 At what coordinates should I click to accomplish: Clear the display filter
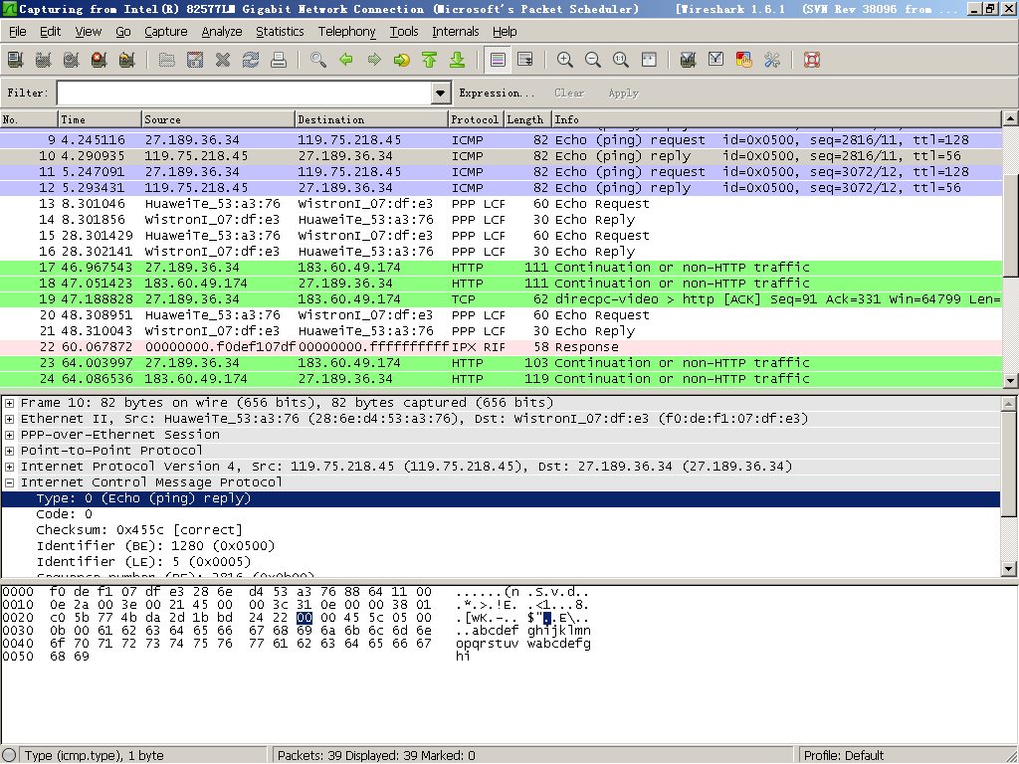569,93
